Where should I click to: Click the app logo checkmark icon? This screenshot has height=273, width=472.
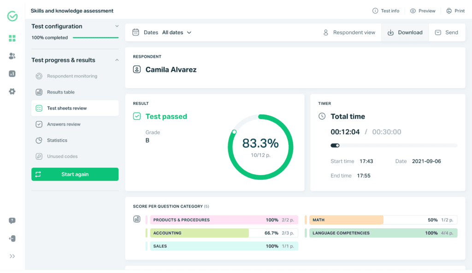12,16
